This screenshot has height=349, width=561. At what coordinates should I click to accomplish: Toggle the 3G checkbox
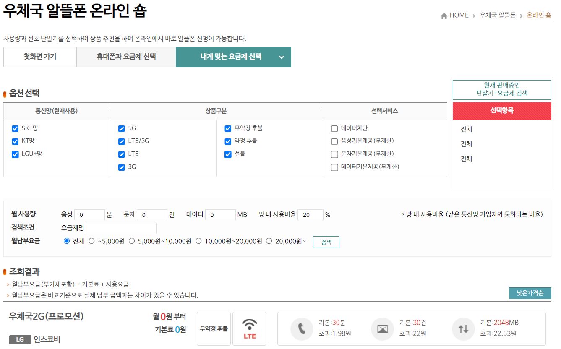(x=122, y=167)
